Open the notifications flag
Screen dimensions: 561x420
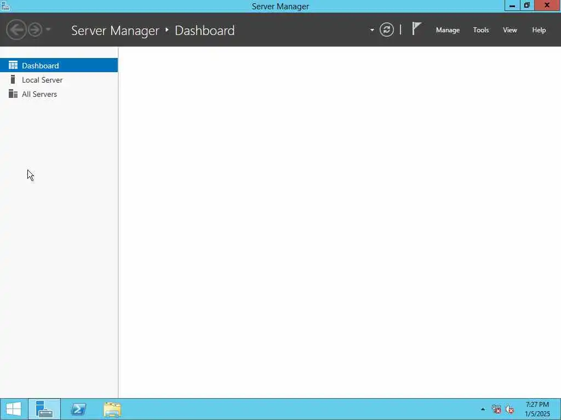416,28
